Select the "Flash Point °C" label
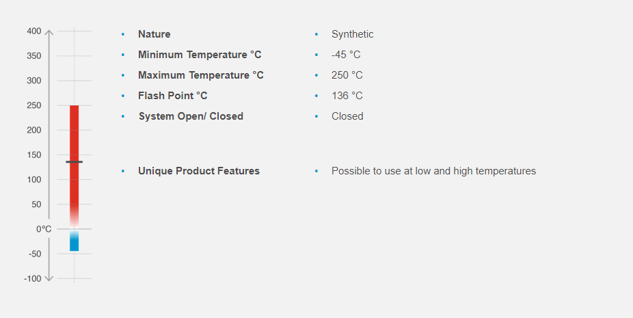 pos(173,96)
